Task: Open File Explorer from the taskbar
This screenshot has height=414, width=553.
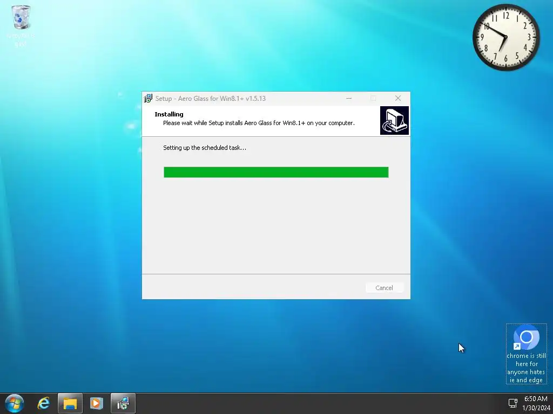Action: pyautogui.click(x=70, y=403)
